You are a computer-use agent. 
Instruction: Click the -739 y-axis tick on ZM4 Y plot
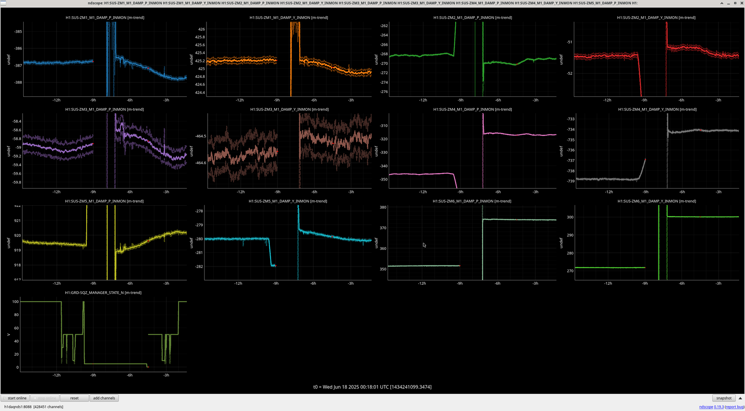tap(570, 181)
